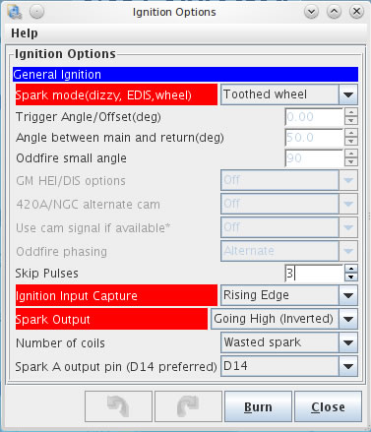The image size is (371, 432).
Task: Open the Ignition Input Capture dropdown
Action: (x=289, y=295)
